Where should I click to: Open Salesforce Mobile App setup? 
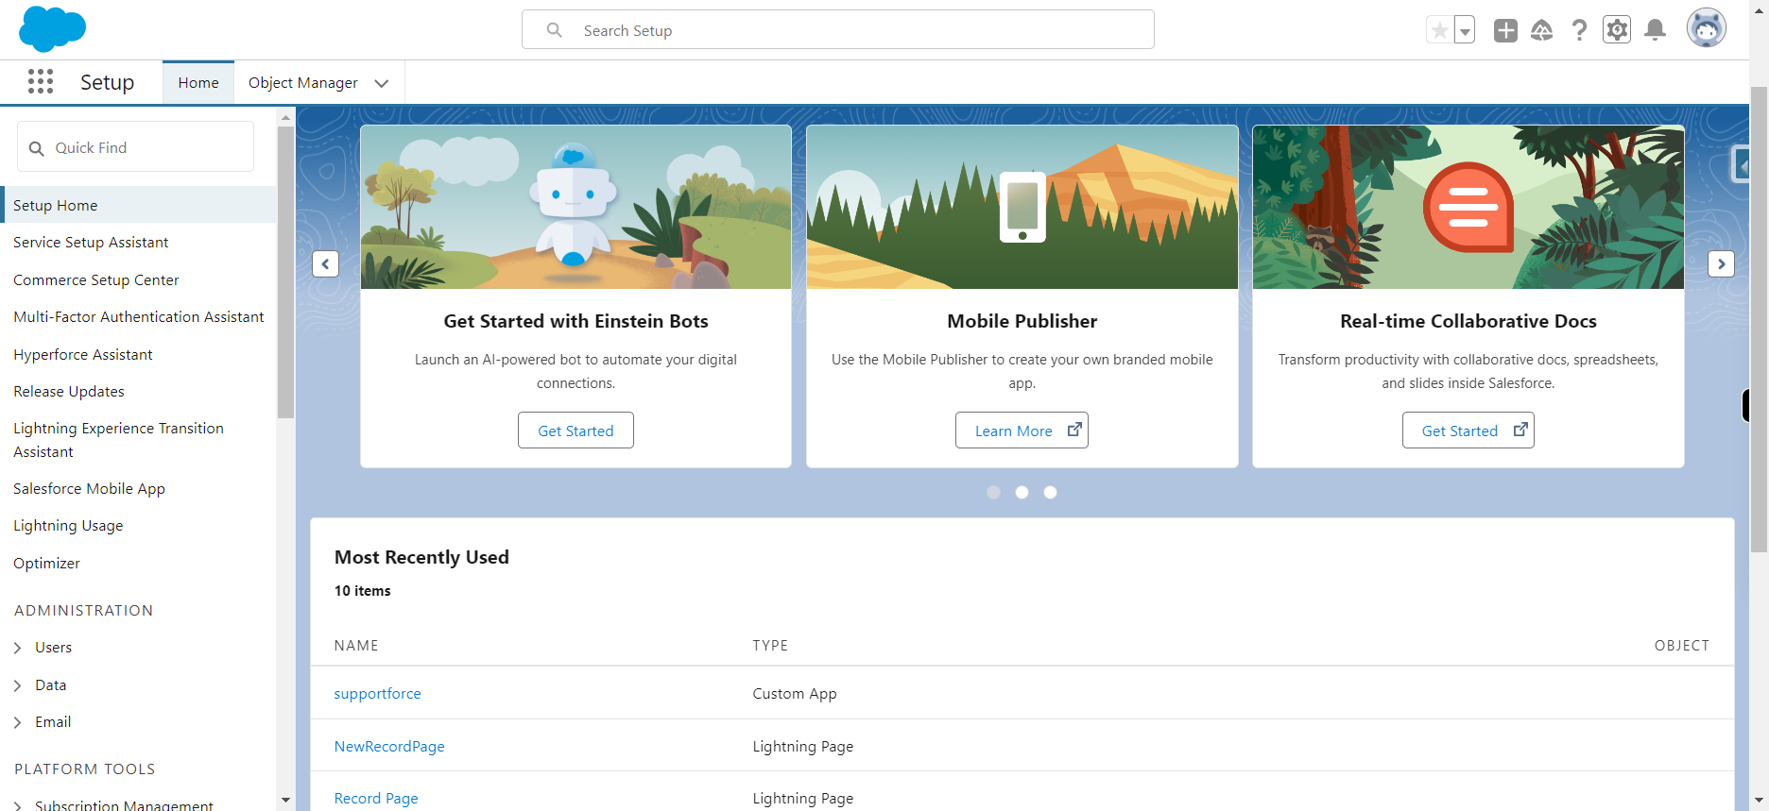click(89, 489)
